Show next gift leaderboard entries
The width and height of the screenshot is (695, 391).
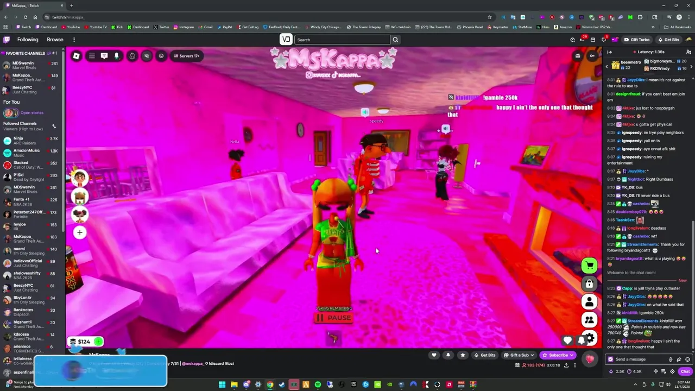coord(691,66)
